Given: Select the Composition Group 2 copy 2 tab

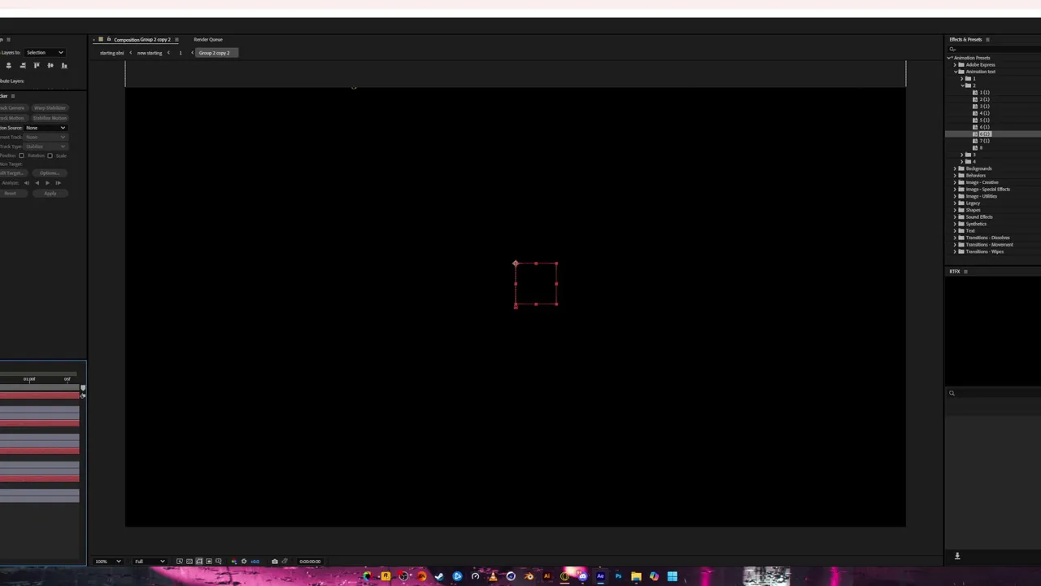Looking at the screenshot, I should tap(142, 39).
